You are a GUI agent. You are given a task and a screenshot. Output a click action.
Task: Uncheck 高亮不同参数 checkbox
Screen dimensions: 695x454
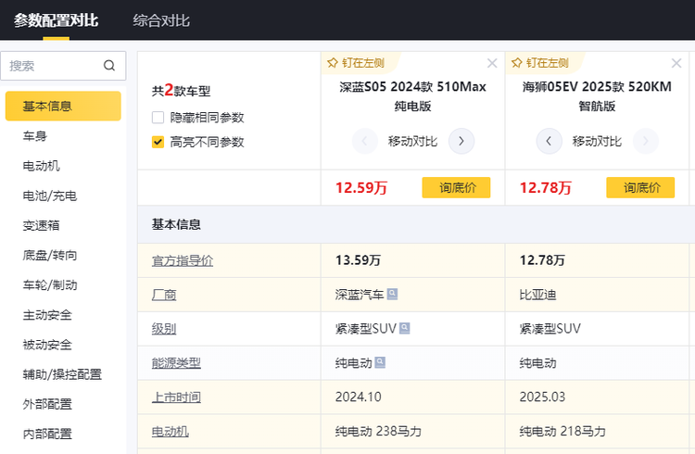click(158, 142)
